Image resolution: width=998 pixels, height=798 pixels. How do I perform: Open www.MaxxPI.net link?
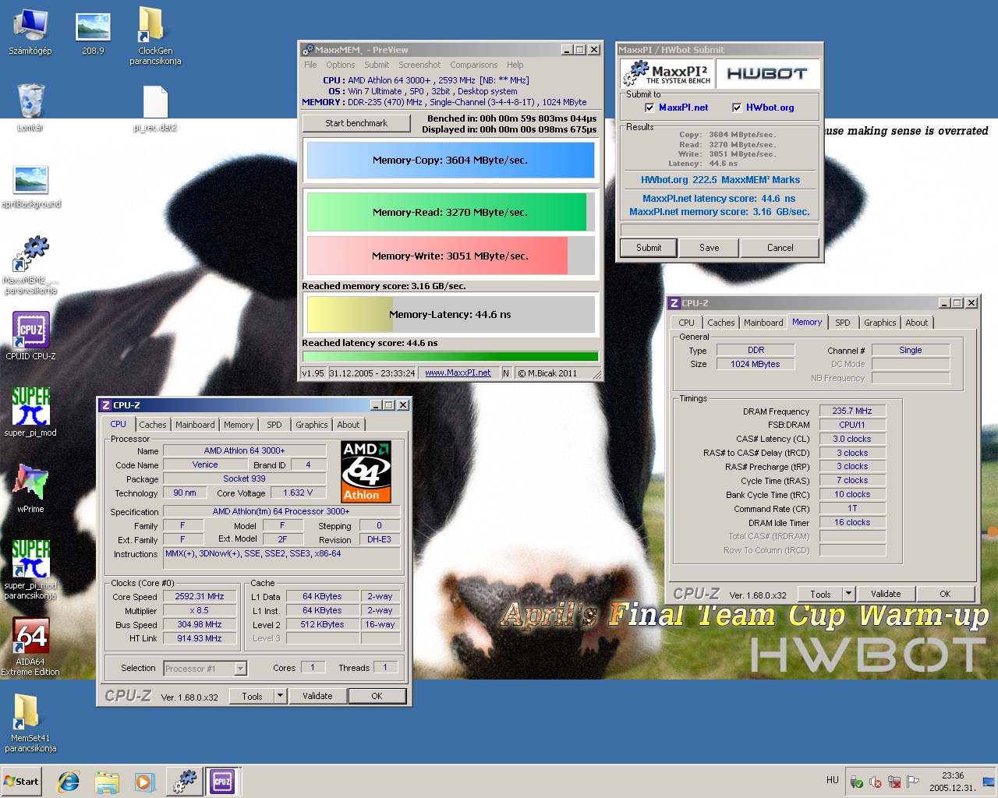pos(458,373)
